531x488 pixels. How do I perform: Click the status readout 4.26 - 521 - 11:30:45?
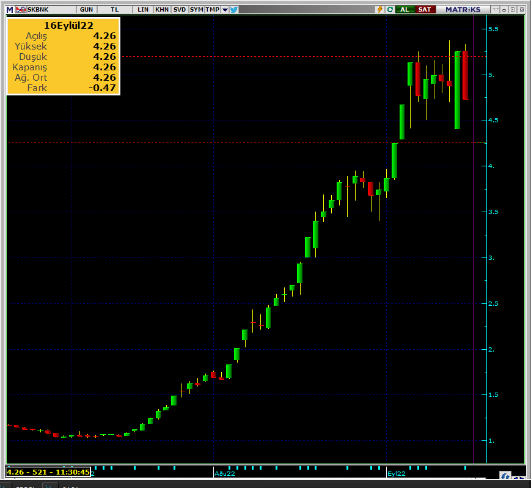tap(48, 472)
